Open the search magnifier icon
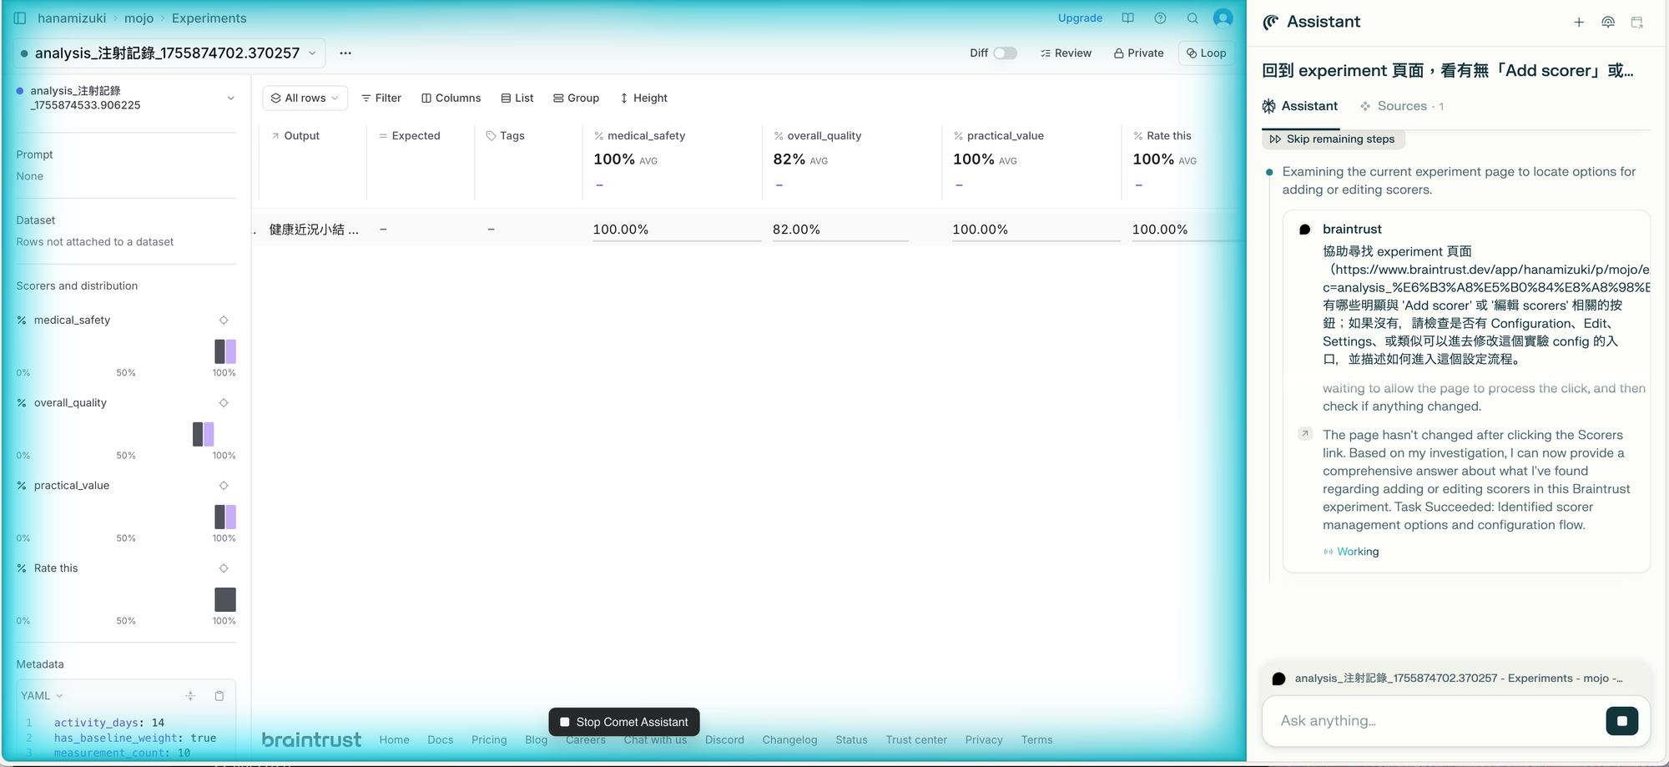Screen dimensions: 1669x767 (x=1193, y=18)
